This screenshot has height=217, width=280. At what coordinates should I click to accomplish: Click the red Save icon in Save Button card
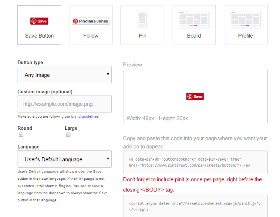pos(39,21)
